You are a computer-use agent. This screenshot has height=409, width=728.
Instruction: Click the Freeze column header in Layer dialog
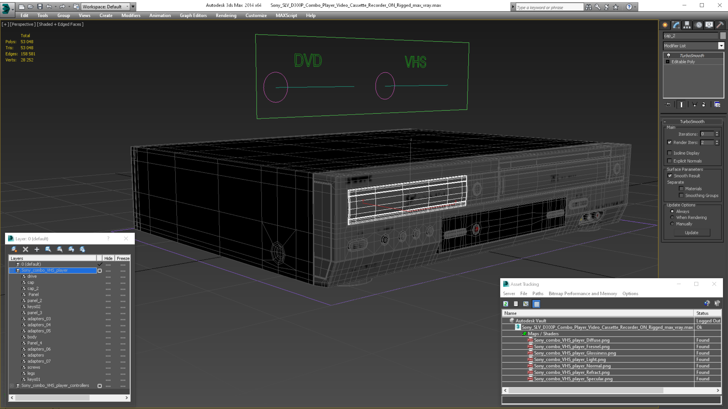point(123,258)
